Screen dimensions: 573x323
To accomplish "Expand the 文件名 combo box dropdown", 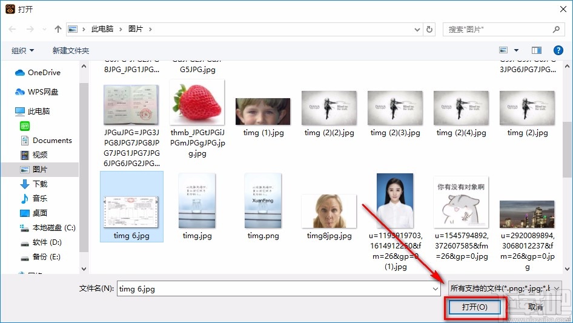I will [x=436, y=288].
